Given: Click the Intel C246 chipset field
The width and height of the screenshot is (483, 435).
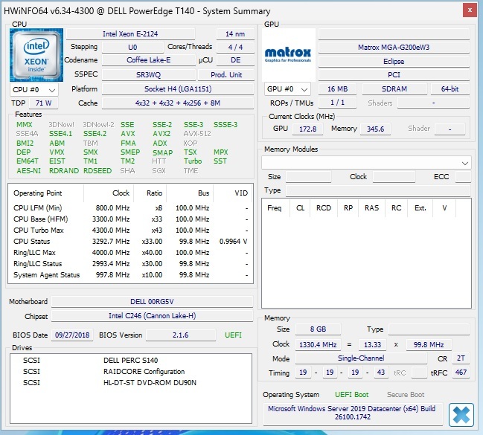Looking at the screenshot, I should pos(152,317).
